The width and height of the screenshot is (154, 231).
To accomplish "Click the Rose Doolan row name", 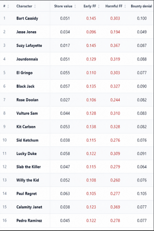I will click(x=27, y=100).
